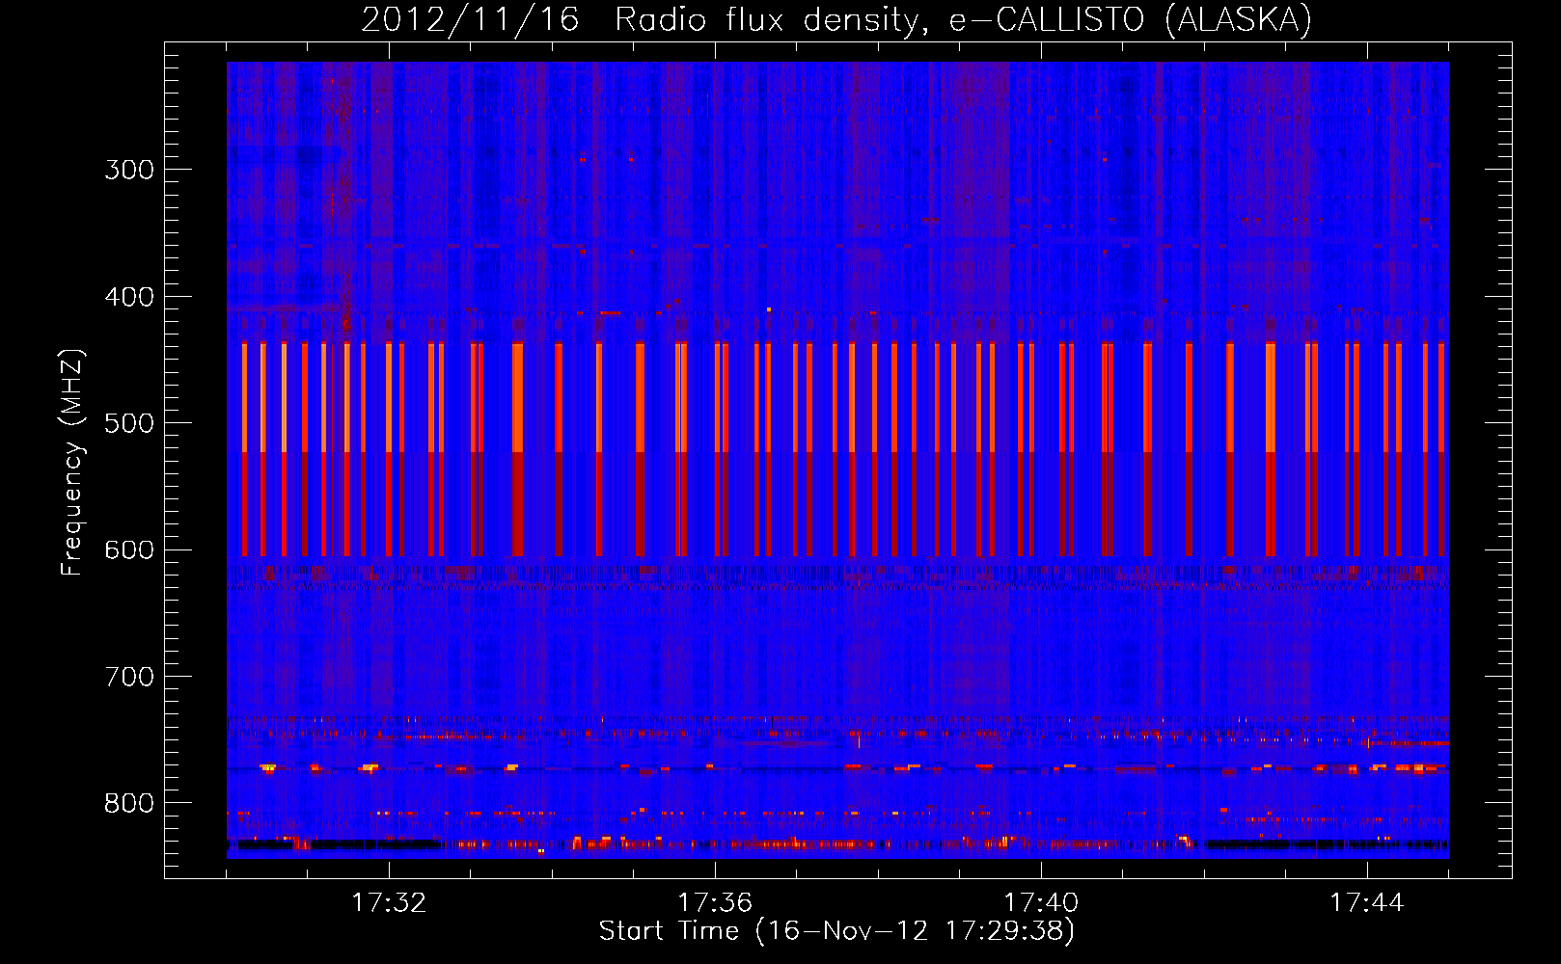The image size is (1561, 964).
Task: Click the 17:40 time tick label
Action: [1041, 902]
